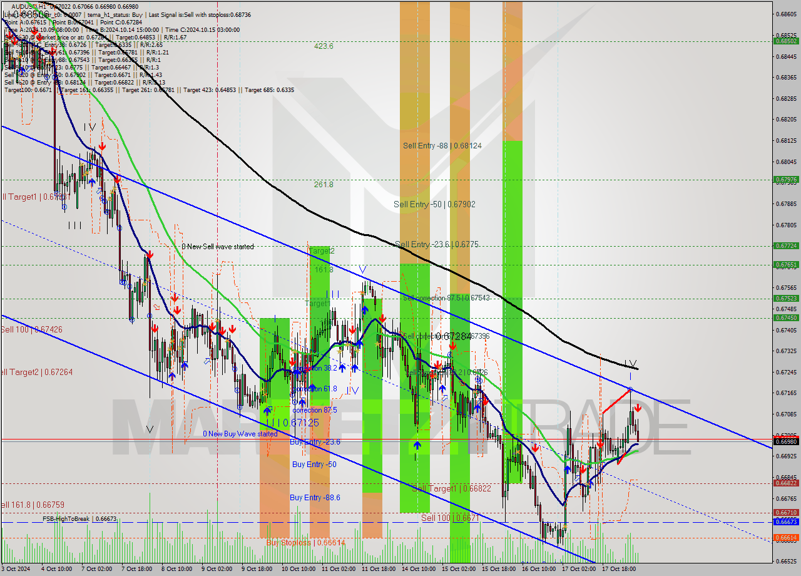
Task: Click the 'FSB-HighToBreak | 0.66673' label
Action: 79,519
